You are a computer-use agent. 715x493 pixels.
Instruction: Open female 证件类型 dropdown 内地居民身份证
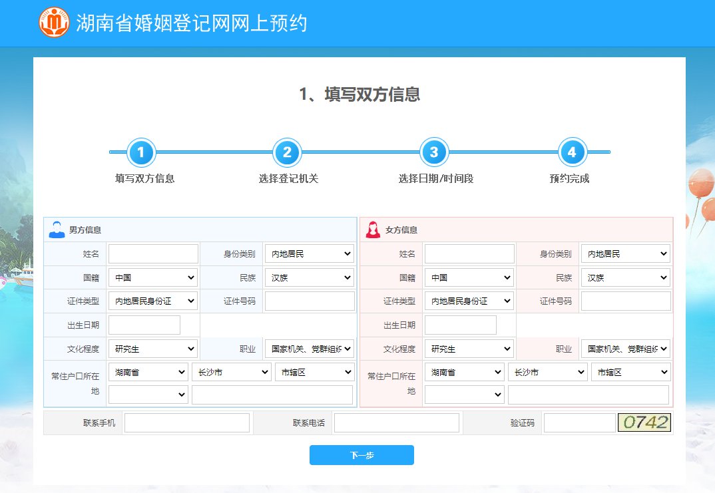tap(469, 301)
